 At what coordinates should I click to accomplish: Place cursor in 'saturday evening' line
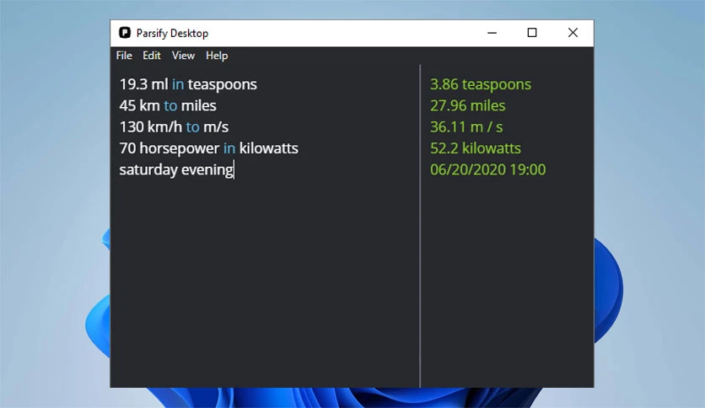pos(176,169)
